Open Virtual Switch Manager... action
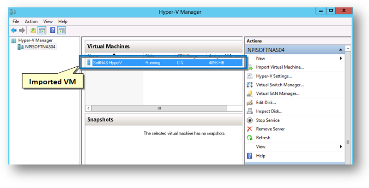 [280, 85]
